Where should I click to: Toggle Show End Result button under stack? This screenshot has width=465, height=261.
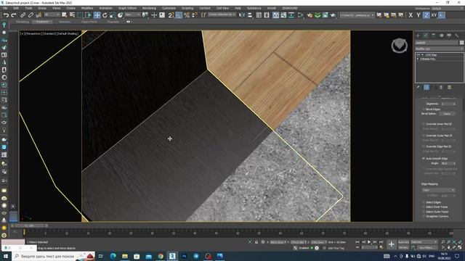(x=426, y=87)
